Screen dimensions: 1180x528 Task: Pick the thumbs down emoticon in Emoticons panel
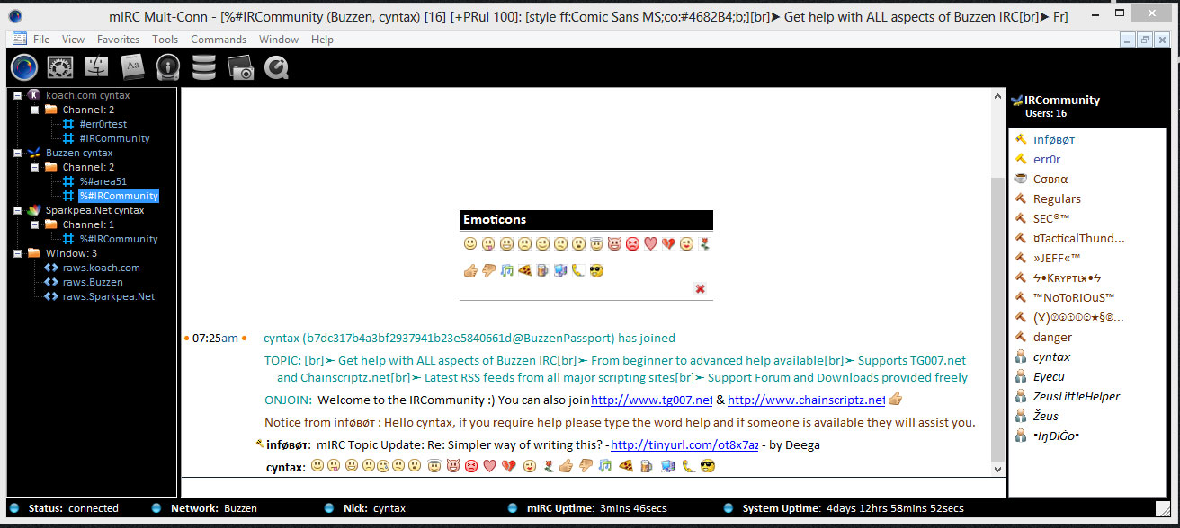(488, 270)
